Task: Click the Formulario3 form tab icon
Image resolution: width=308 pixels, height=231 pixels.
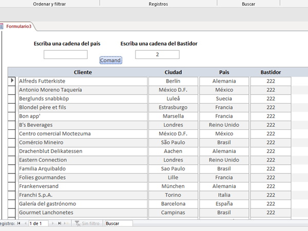Action: (2, 26)
